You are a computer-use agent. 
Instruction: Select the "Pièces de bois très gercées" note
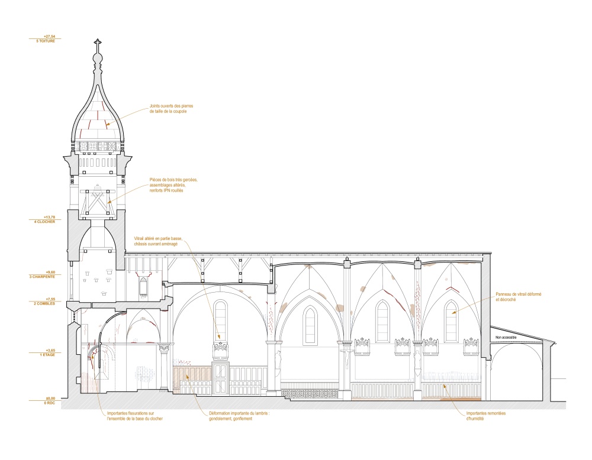173,185
